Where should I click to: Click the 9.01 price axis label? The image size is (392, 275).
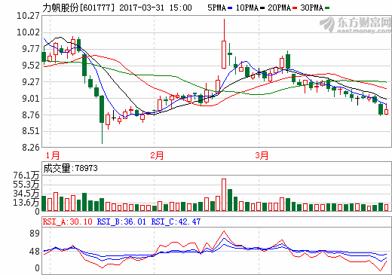click(31, 99)
